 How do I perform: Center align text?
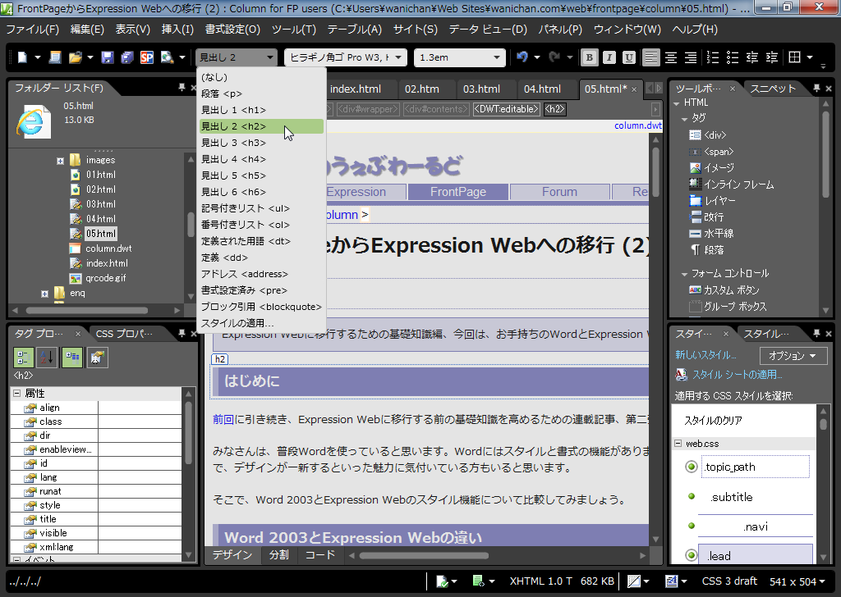click(671, 57)
